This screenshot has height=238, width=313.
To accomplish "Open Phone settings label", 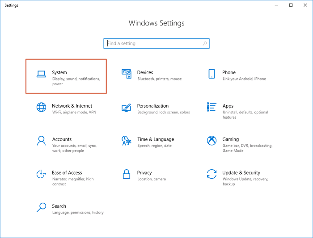I will (229, 72).
